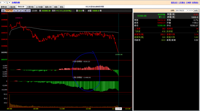The width and height of the screenshot is (200, 111).
Task: Click the 委買/委賣 0.92 value
Action: [196, 40]
